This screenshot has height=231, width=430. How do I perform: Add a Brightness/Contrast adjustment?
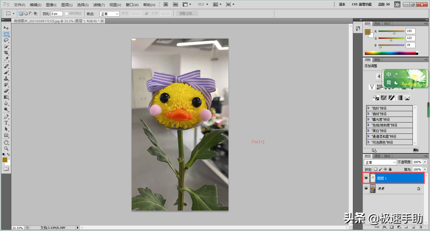pyautogui.click(x=379, y=76)
